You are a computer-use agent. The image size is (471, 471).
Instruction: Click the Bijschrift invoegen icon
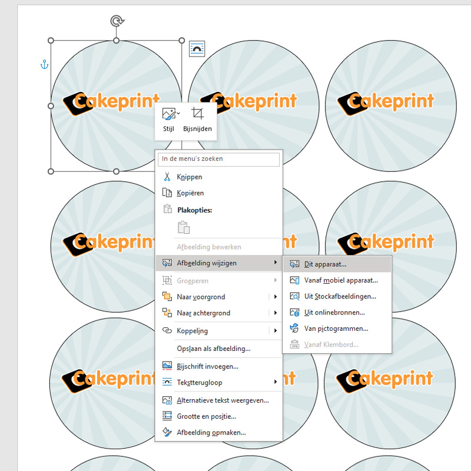pos(167,366)
